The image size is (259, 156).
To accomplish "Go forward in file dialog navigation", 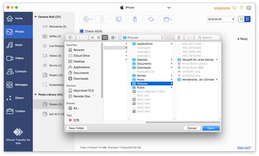I will click(85, 38).
